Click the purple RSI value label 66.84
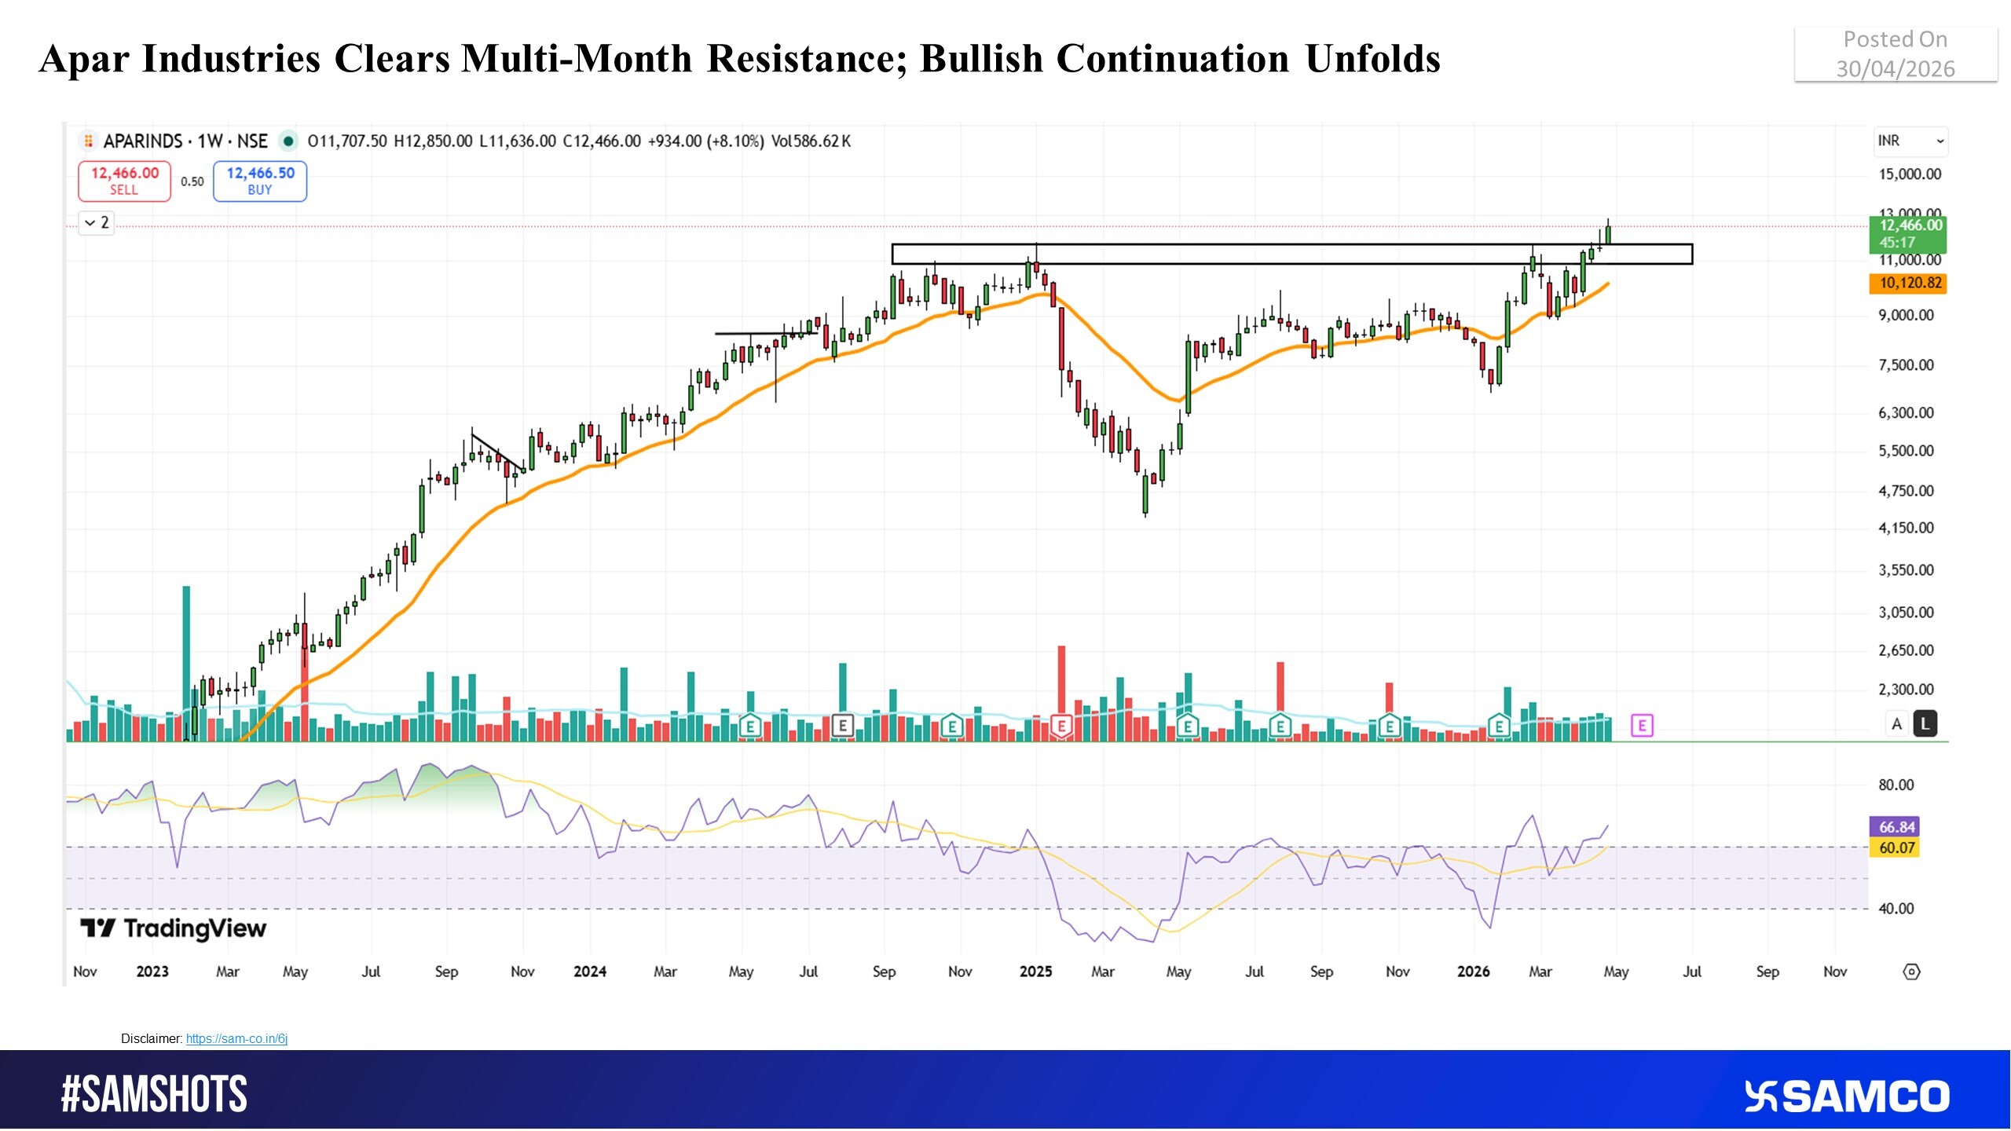This screenshot has width=2011, height=1131. 1896,827
